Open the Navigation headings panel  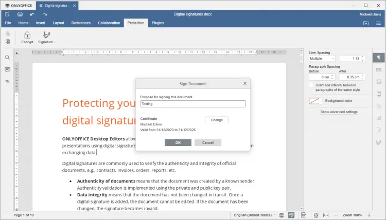[7, 82]
